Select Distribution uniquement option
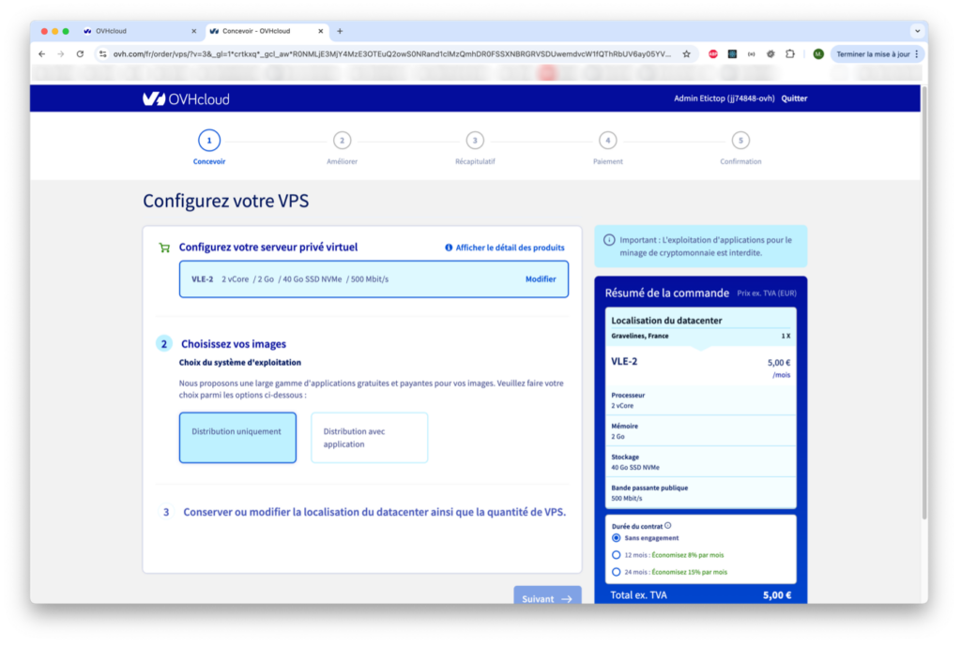 (x=237, y=437)
